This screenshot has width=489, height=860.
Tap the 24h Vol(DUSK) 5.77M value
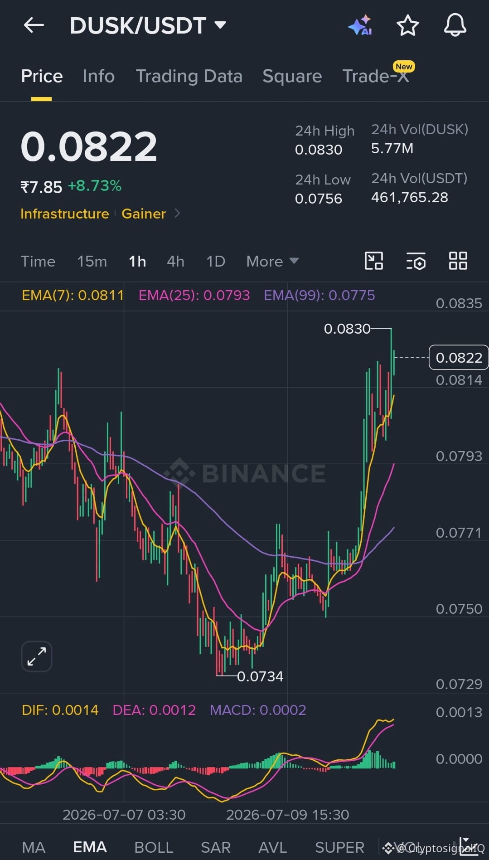392,148
